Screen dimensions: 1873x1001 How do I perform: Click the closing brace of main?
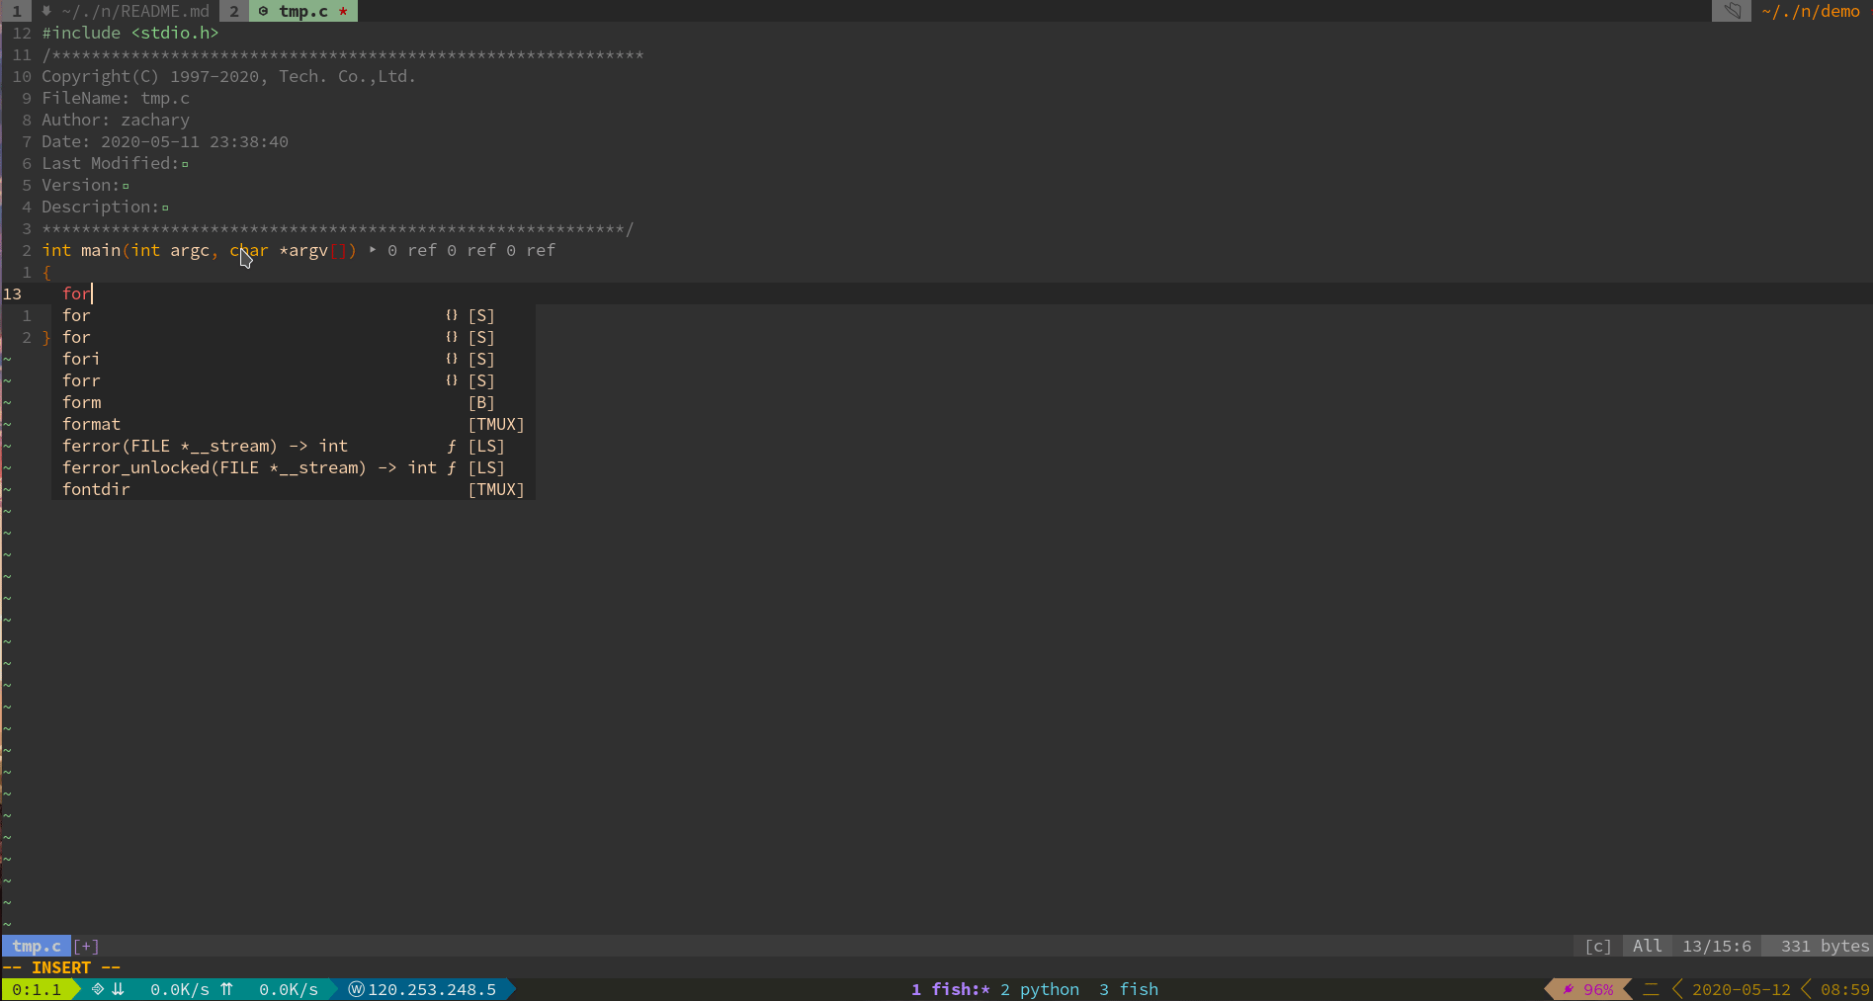[46, 337]
